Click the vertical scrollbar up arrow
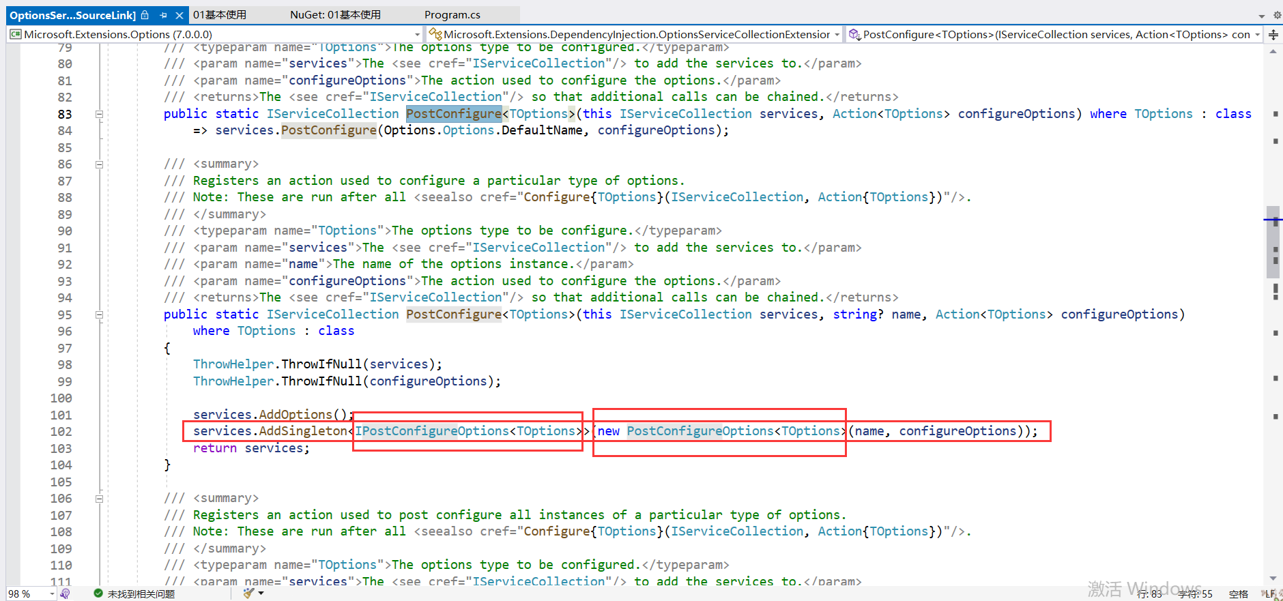 1273,52
